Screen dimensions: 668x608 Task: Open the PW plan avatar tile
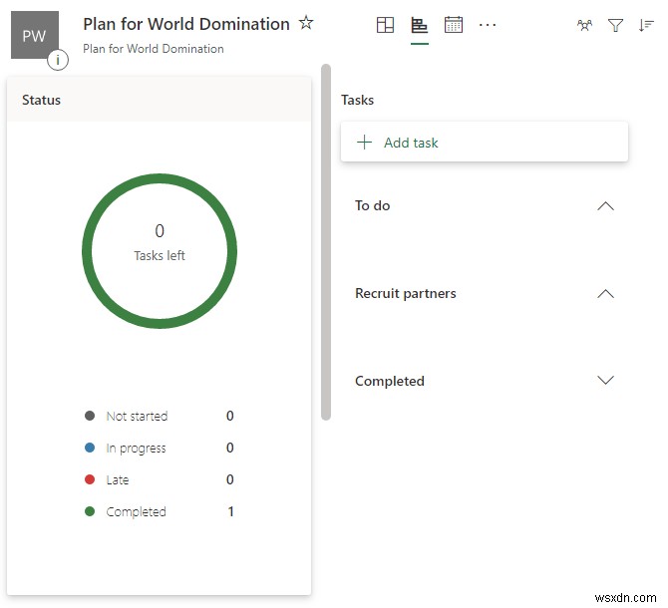coord(35,35)
